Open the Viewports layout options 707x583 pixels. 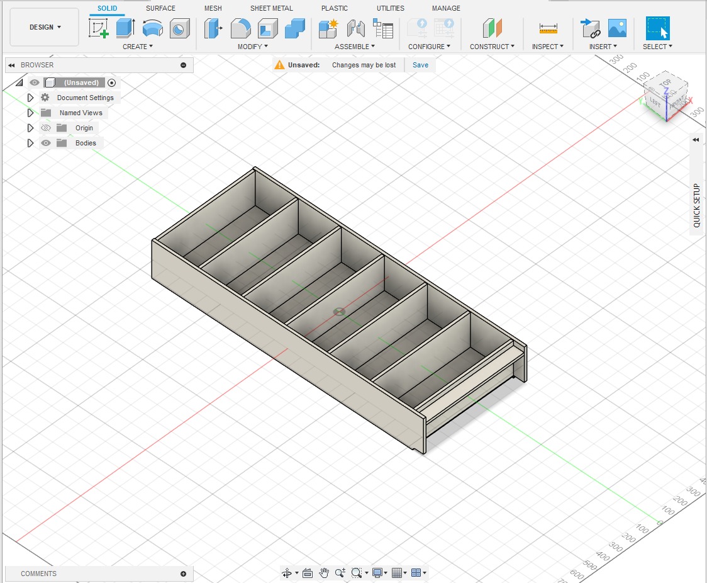pos(416,573)
